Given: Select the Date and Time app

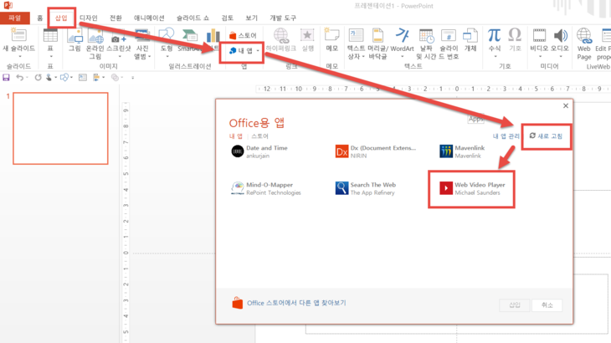Looking at the screenshot, I should coord(259,151).
